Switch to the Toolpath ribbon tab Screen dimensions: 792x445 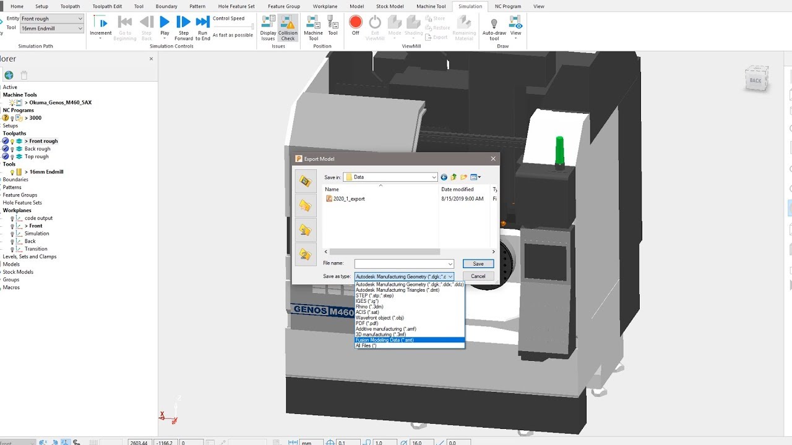point(70,6)
